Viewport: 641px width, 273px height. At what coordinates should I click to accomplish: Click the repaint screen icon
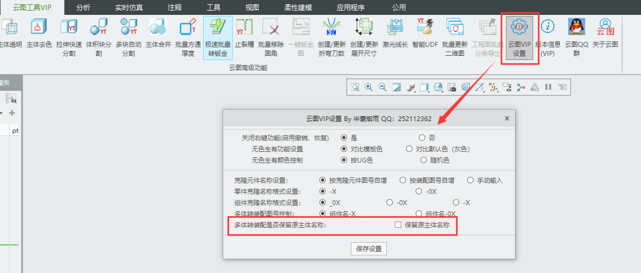pyautogui.click(x=396, y=87)
